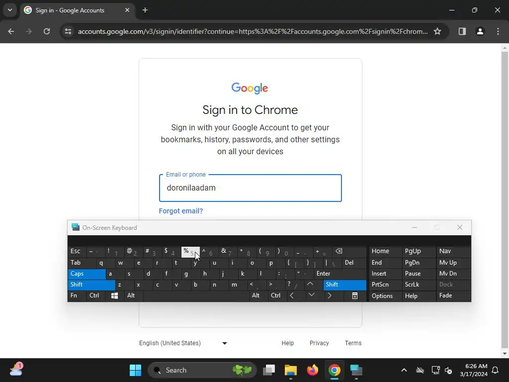Minimize the On-Screen Keyboard window

(415, 228)
